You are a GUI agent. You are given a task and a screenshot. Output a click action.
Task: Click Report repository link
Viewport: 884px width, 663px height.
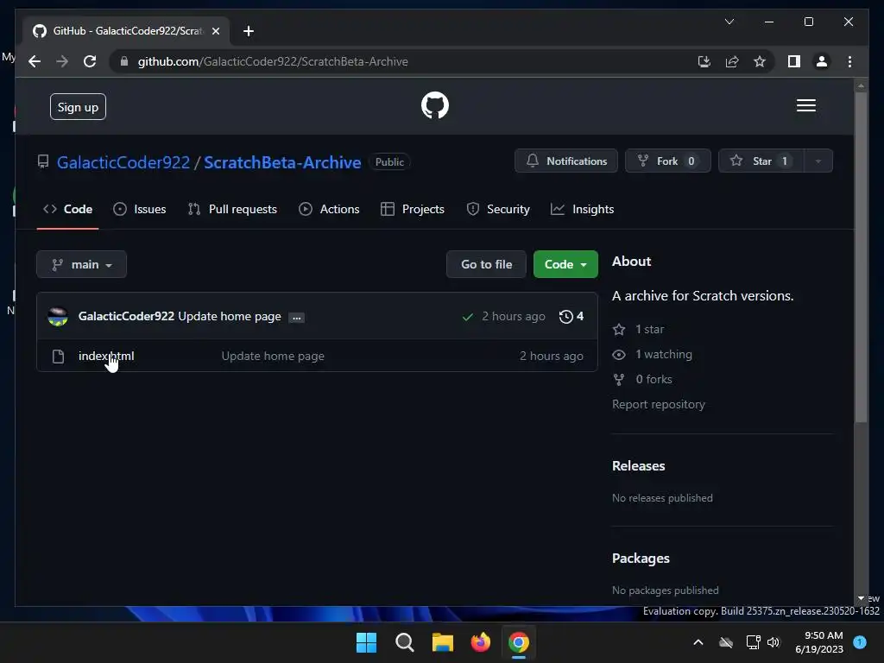659,404
